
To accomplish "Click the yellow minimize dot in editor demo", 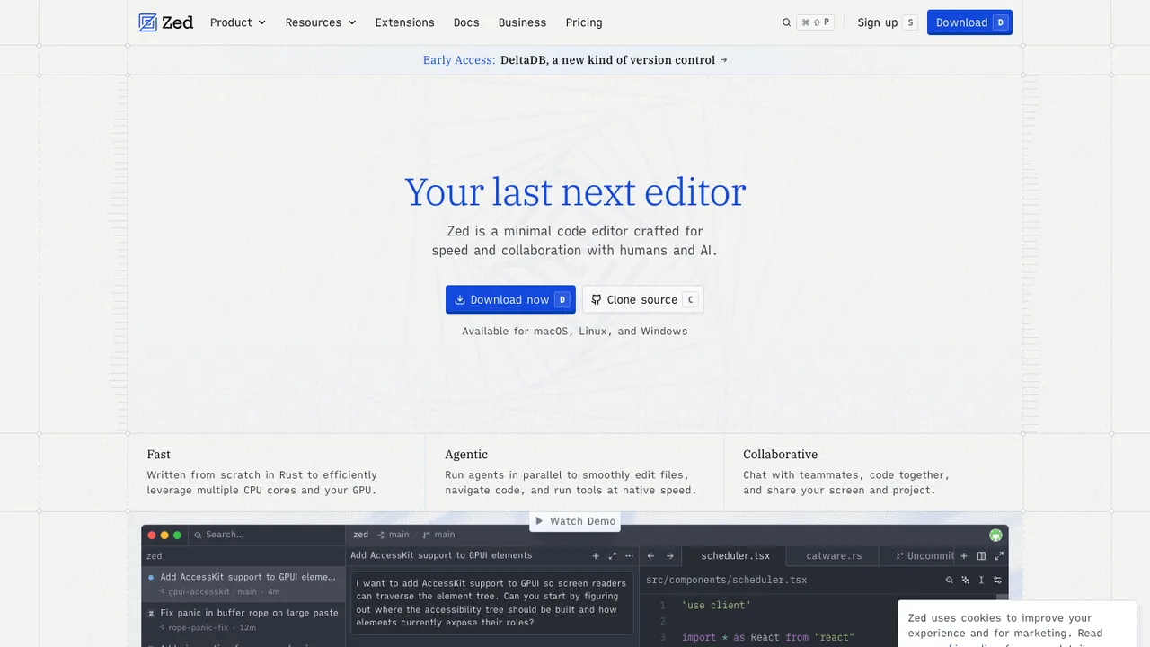I will (x=164, y=535).
